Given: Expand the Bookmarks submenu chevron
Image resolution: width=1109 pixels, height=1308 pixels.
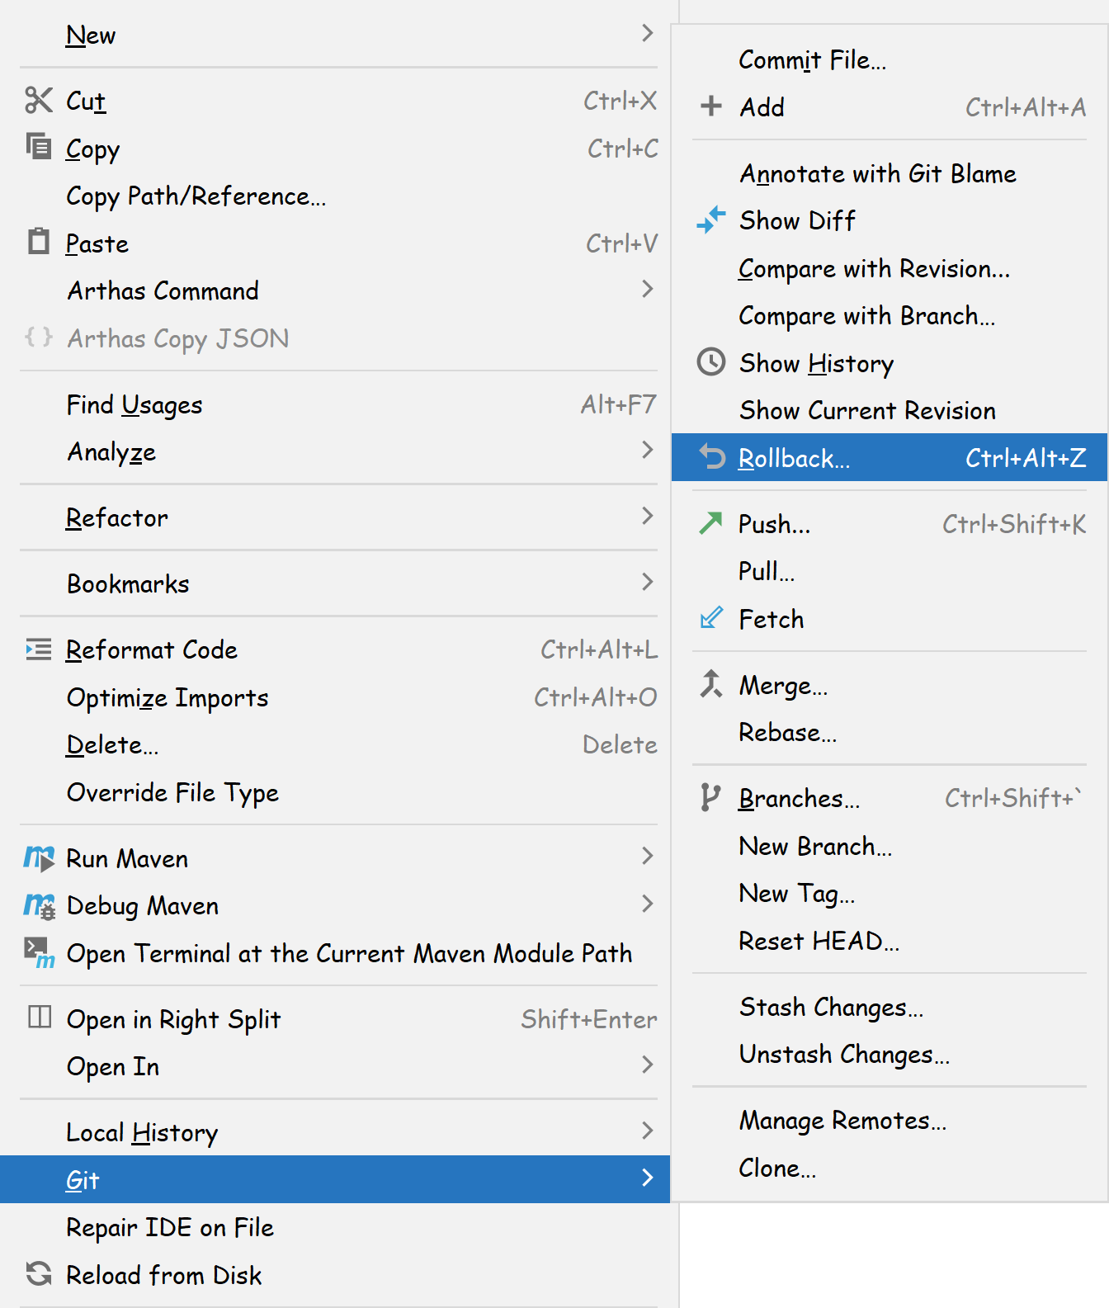Looking at the screenshot, I should pyautogui.click(x=648, y=583).
